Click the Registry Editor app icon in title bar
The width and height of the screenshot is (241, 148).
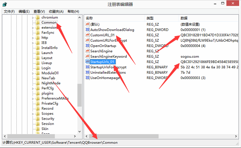[5, 4]
